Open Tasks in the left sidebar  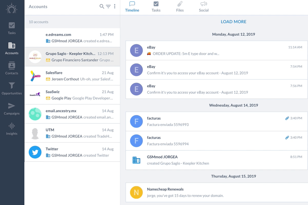12,28
